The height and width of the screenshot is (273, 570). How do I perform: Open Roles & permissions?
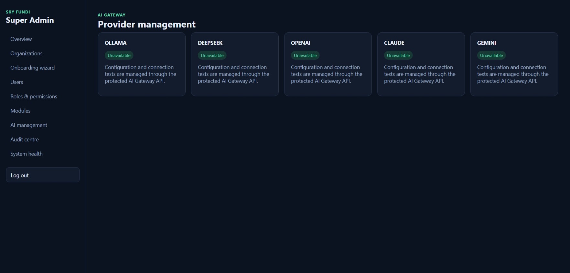pos(34,96)
